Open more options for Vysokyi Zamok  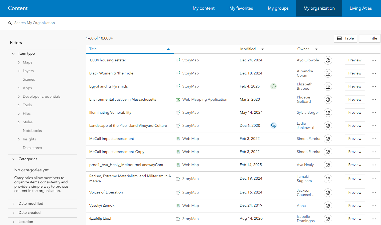(x=374, y=206)
